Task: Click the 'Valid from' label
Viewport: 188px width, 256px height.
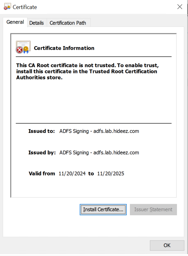Action: tap(42, 174)
